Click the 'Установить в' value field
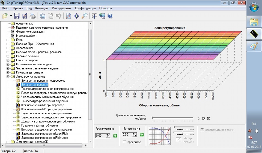The width and height of the screenshot is (262, 153). point(101,136)
